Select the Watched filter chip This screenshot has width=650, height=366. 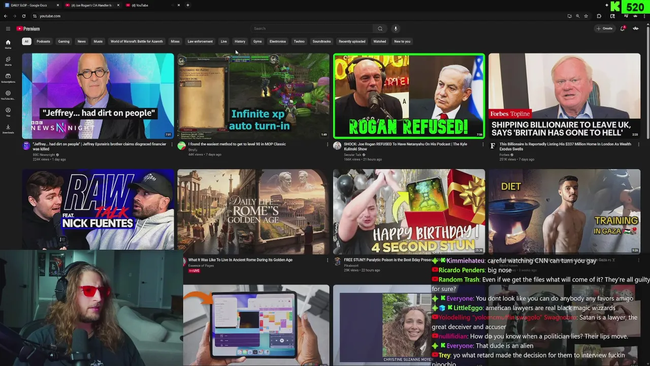click(380, 41)
